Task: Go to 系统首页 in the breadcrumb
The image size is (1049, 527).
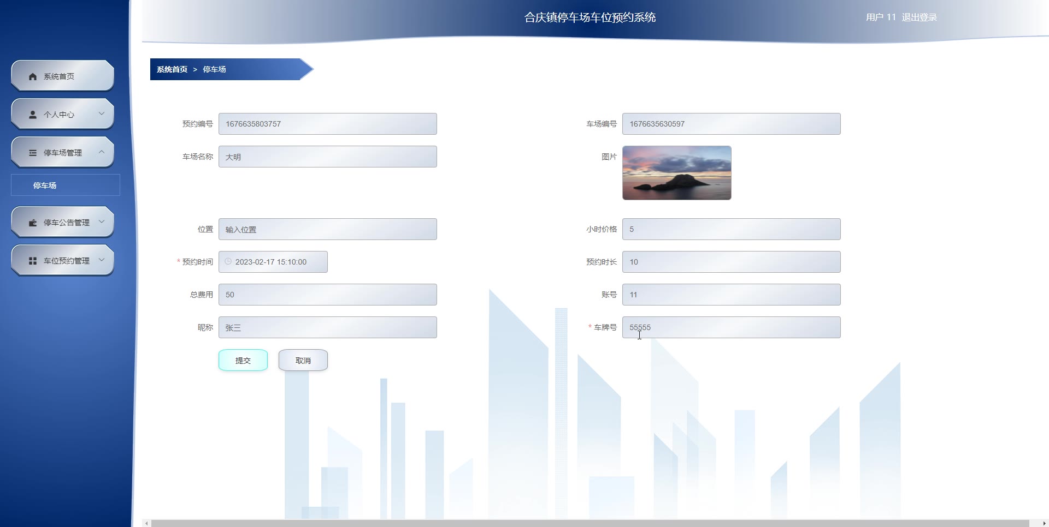Action: 172,69
